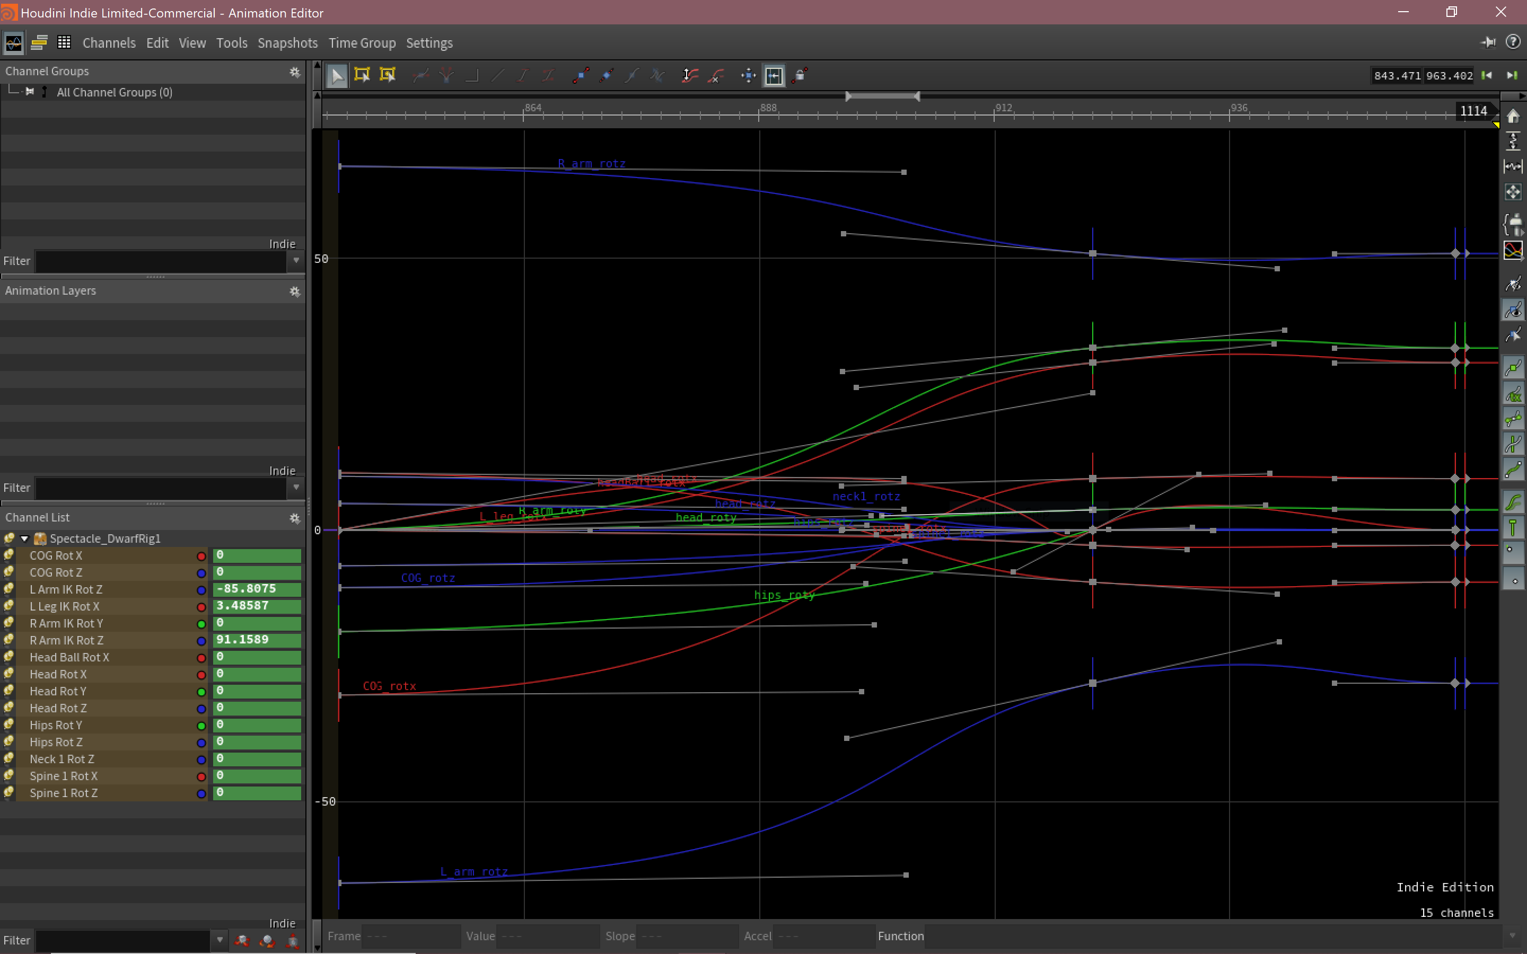This screenshot has width=1527, height=954.
Task: Open Animation Layers gear options
Action: (295, 291)
